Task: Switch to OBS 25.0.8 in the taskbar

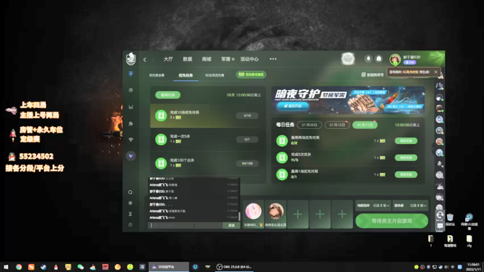Action: 234,267
